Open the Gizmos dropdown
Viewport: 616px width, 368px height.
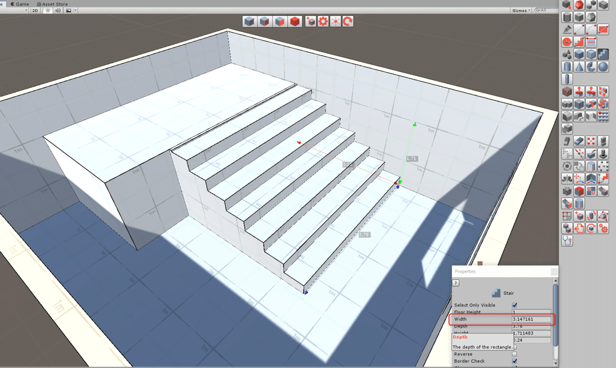tap(521, 10)
